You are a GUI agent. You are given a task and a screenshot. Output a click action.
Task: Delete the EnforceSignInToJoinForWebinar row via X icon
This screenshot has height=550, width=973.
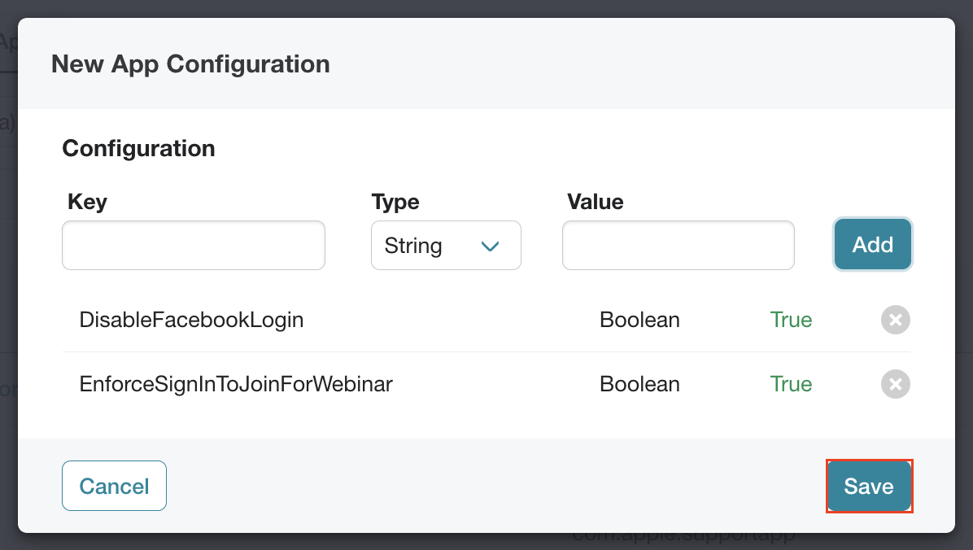(x=896, y=384)
